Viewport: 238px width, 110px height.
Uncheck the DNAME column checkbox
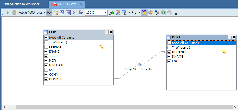pyautogui.click(x=169, y=57)
